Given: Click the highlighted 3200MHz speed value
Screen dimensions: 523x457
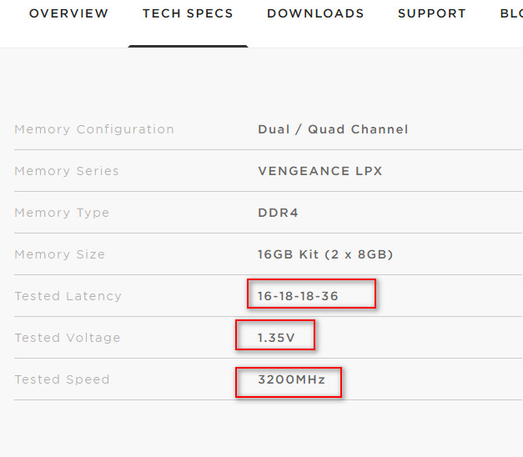Looking at the screenshot, I should tap(291, 379).
